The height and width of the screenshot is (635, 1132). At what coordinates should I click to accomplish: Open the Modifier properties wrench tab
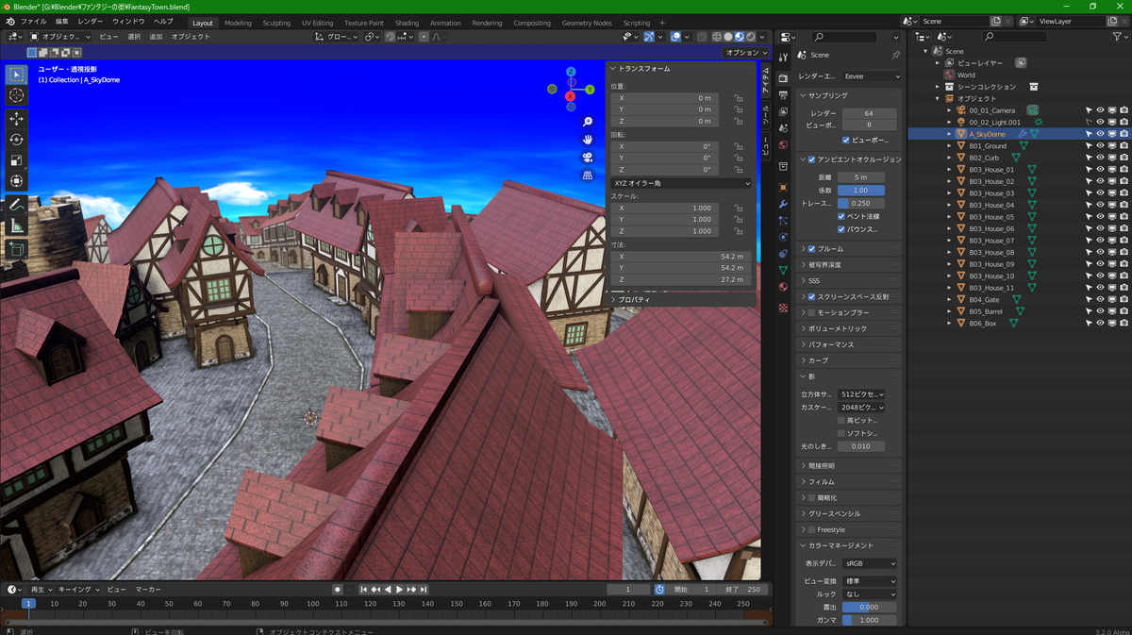785,204
